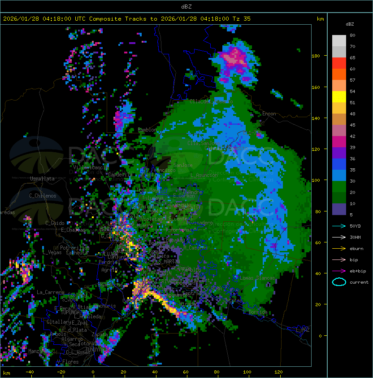
Task: Click the Villavicencio place label
Action: pos(91,167)
